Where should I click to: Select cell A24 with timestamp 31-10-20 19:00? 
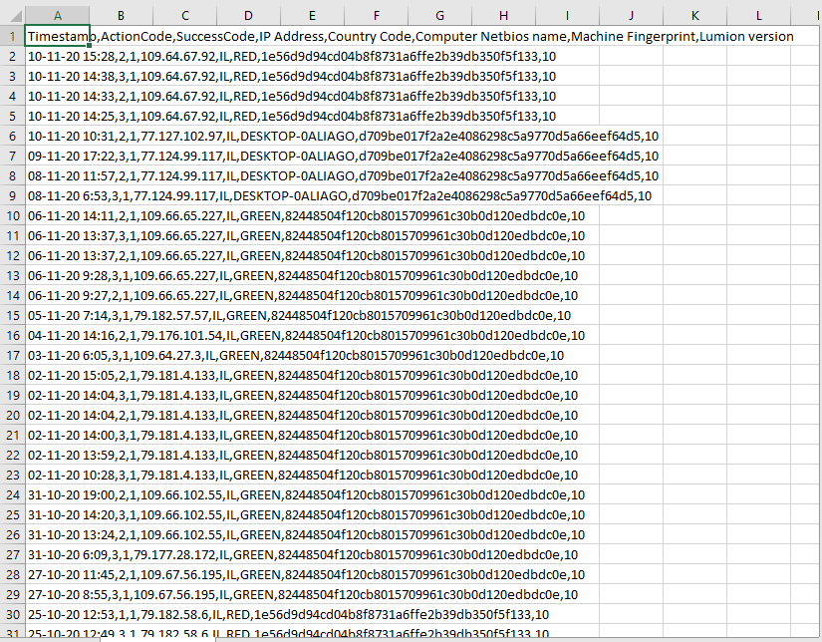pos(57,494)
